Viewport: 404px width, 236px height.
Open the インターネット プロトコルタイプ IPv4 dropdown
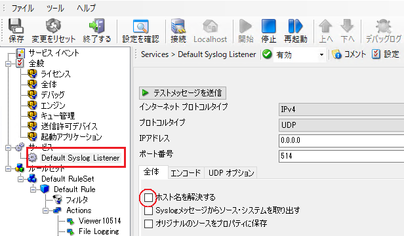coord(341,109)
